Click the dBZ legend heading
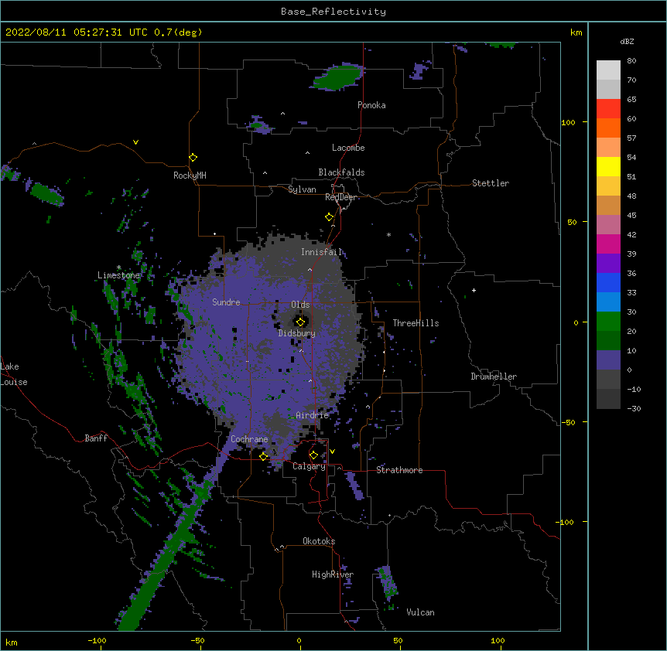This screenshot has height=651, width=667. tap(627, 41)
